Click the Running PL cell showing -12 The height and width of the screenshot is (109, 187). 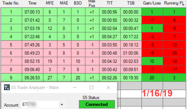point(174,45)
